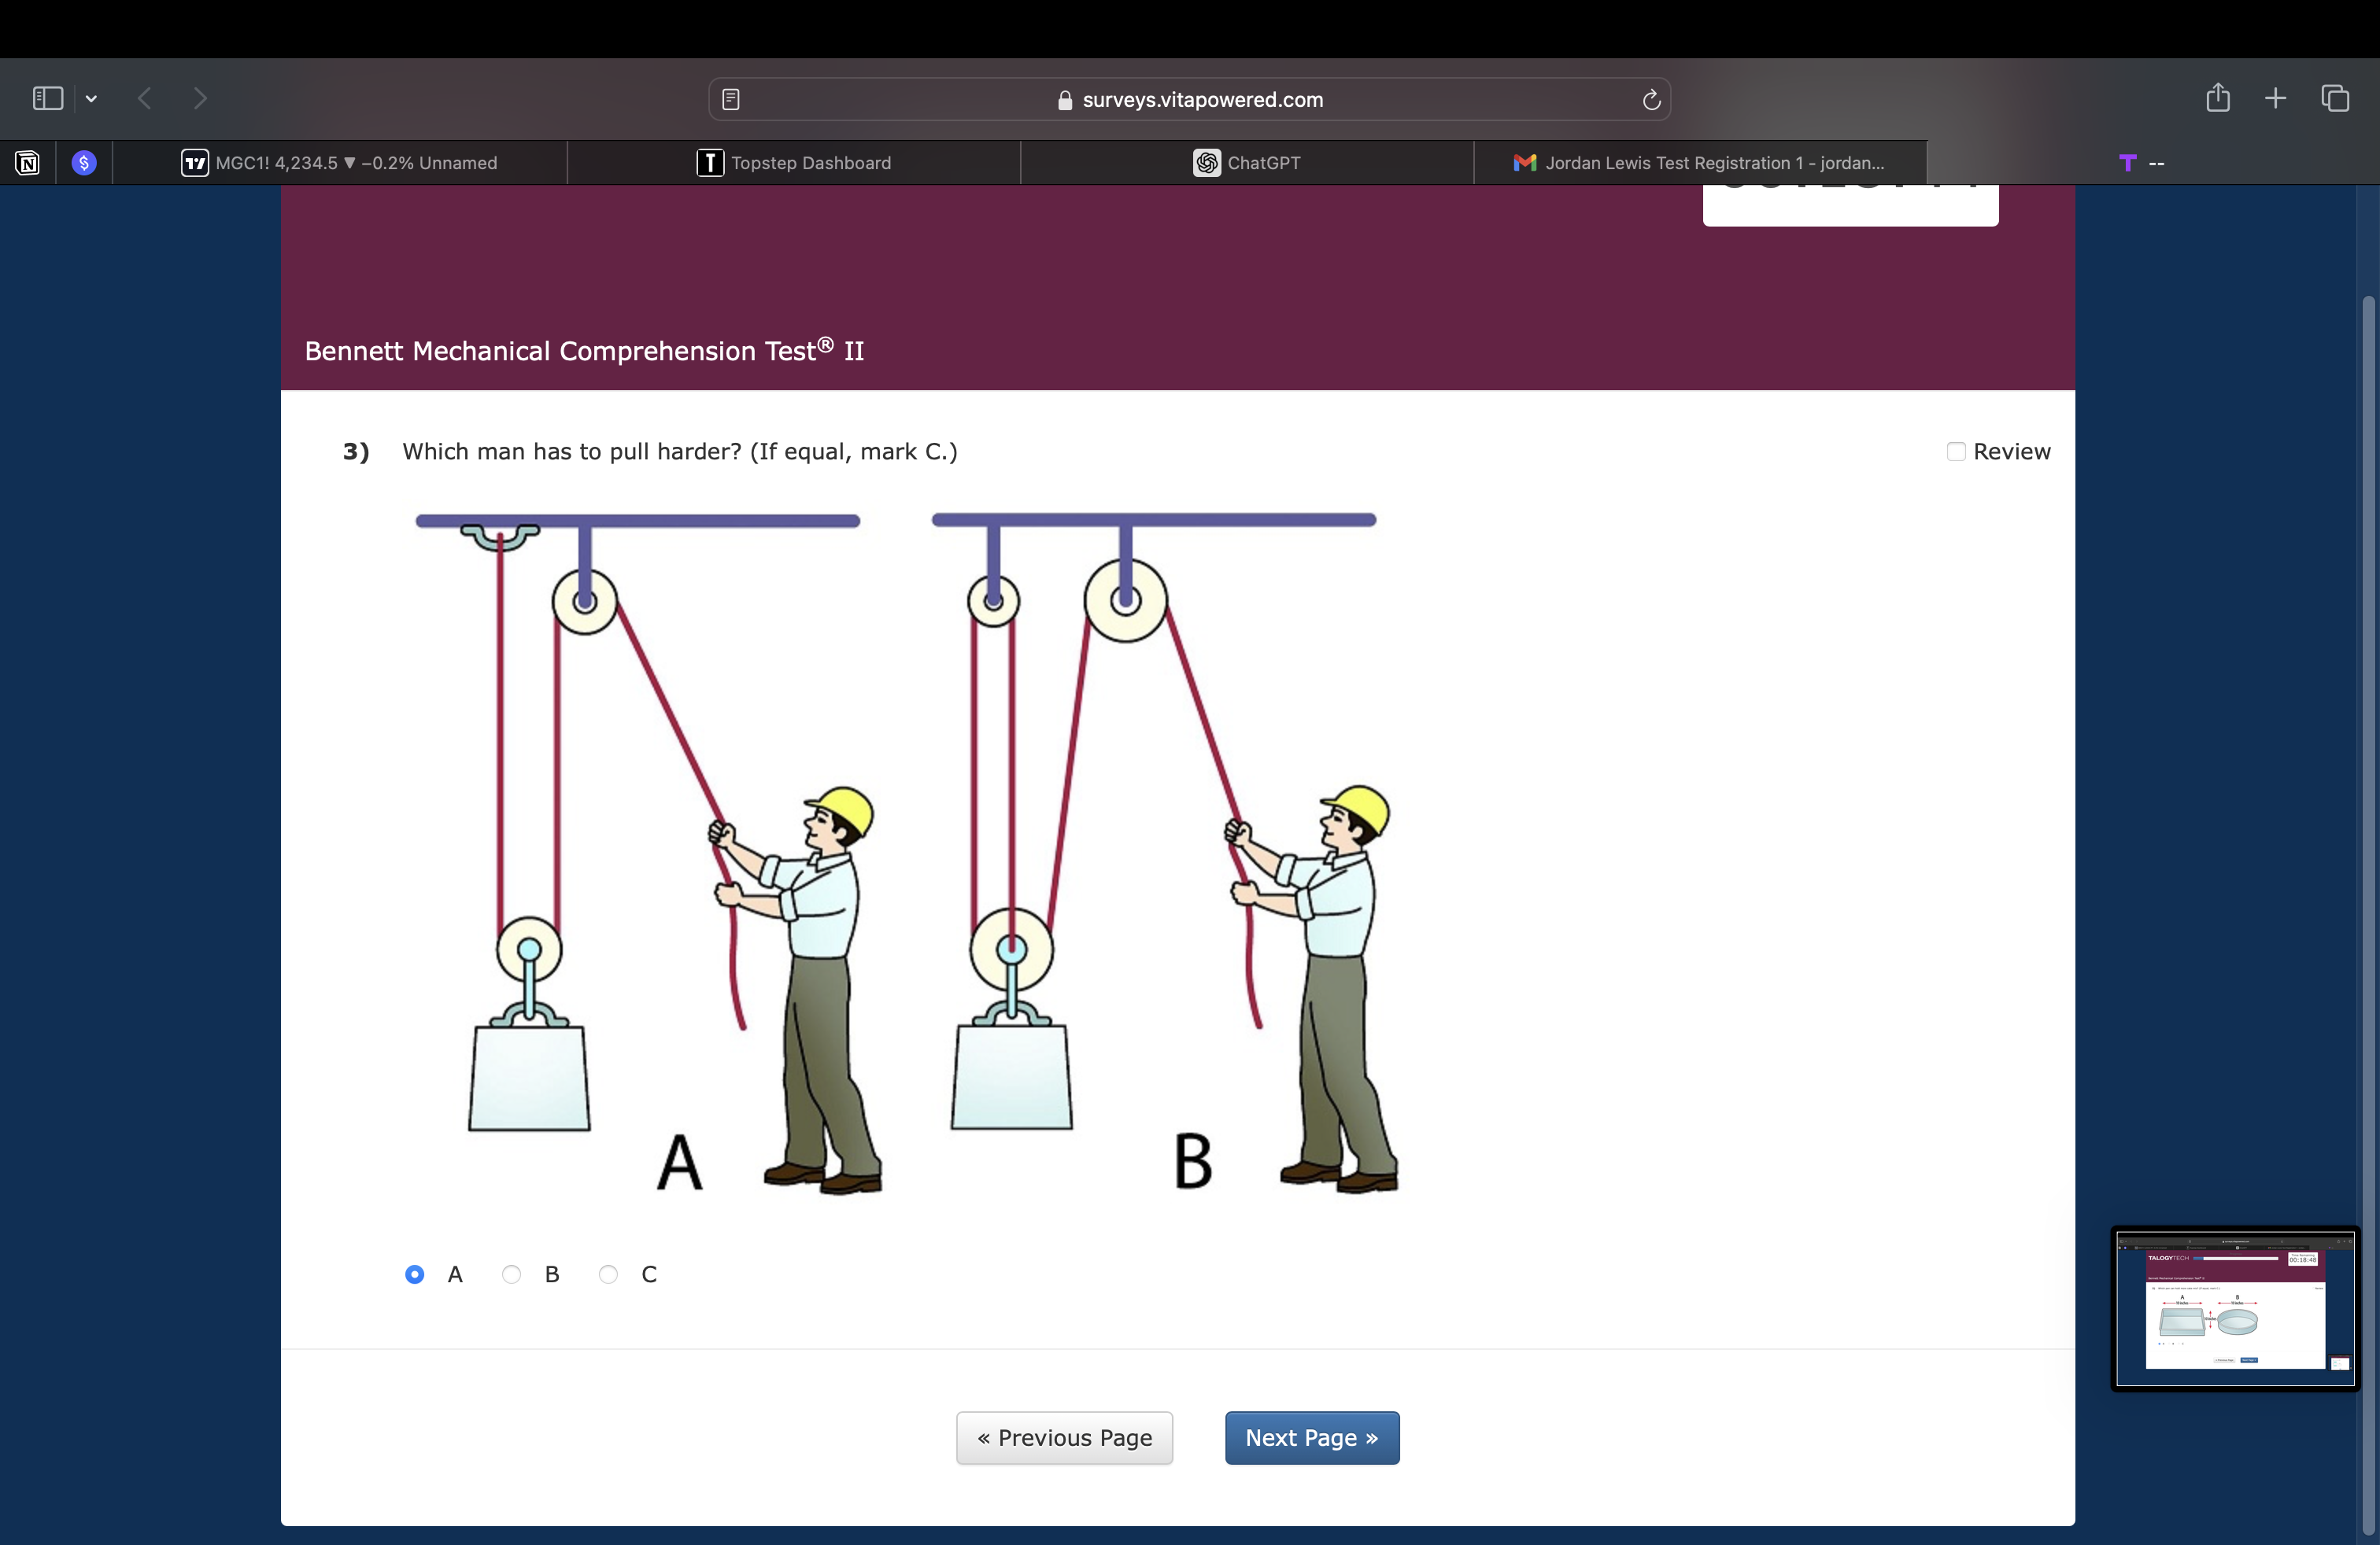Select answer option C radio button
Screen dimensions: 2380x1545
click(608, 1274)
